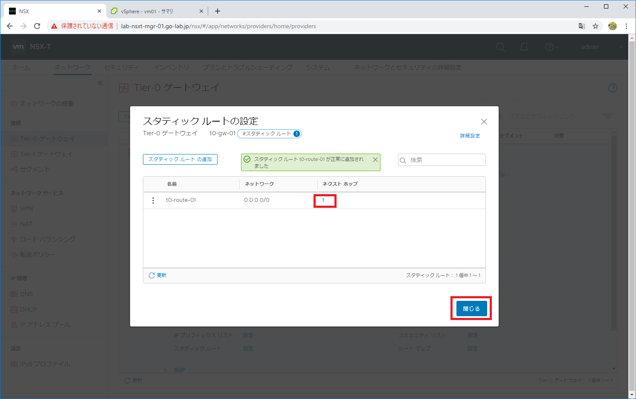Click スタティック ルート の追加 button
Image resolution: width=636 pixels, height=399 pixels.
point(180,159)
